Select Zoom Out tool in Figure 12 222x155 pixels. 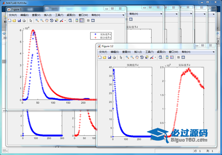132,57
